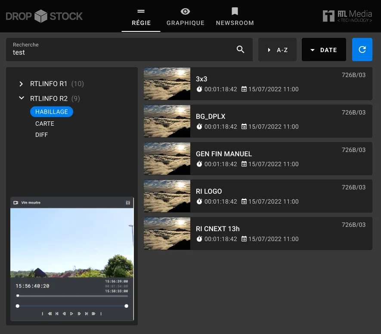Select the CARTE subfolder
This screenshot has width=381, height=334.
[45, 124]
